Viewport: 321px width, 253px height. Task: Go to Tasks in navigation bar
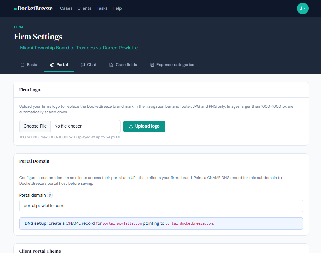coord(102,8)
